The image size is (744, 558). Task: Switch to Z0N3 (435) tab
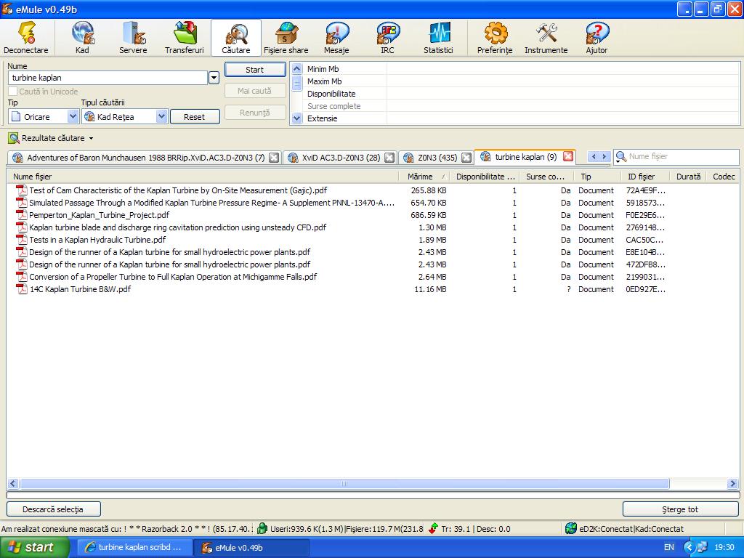(436, 158)
